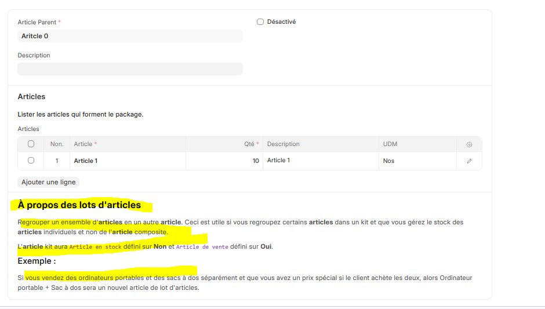Click the Description column header in the table
Viewport: 545px width, 309px height.
(x=283, y=144)
